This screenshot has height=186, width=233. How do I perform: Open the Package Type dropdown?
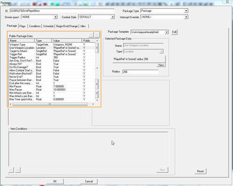[186, 11]
